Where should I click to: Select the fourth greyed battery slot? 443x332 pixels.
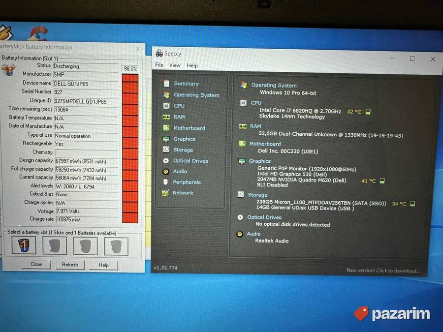coord(116,246)
